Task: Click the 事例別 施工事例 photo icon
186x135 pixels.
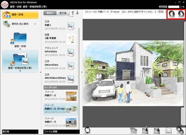Action: (x=7, y=24)
